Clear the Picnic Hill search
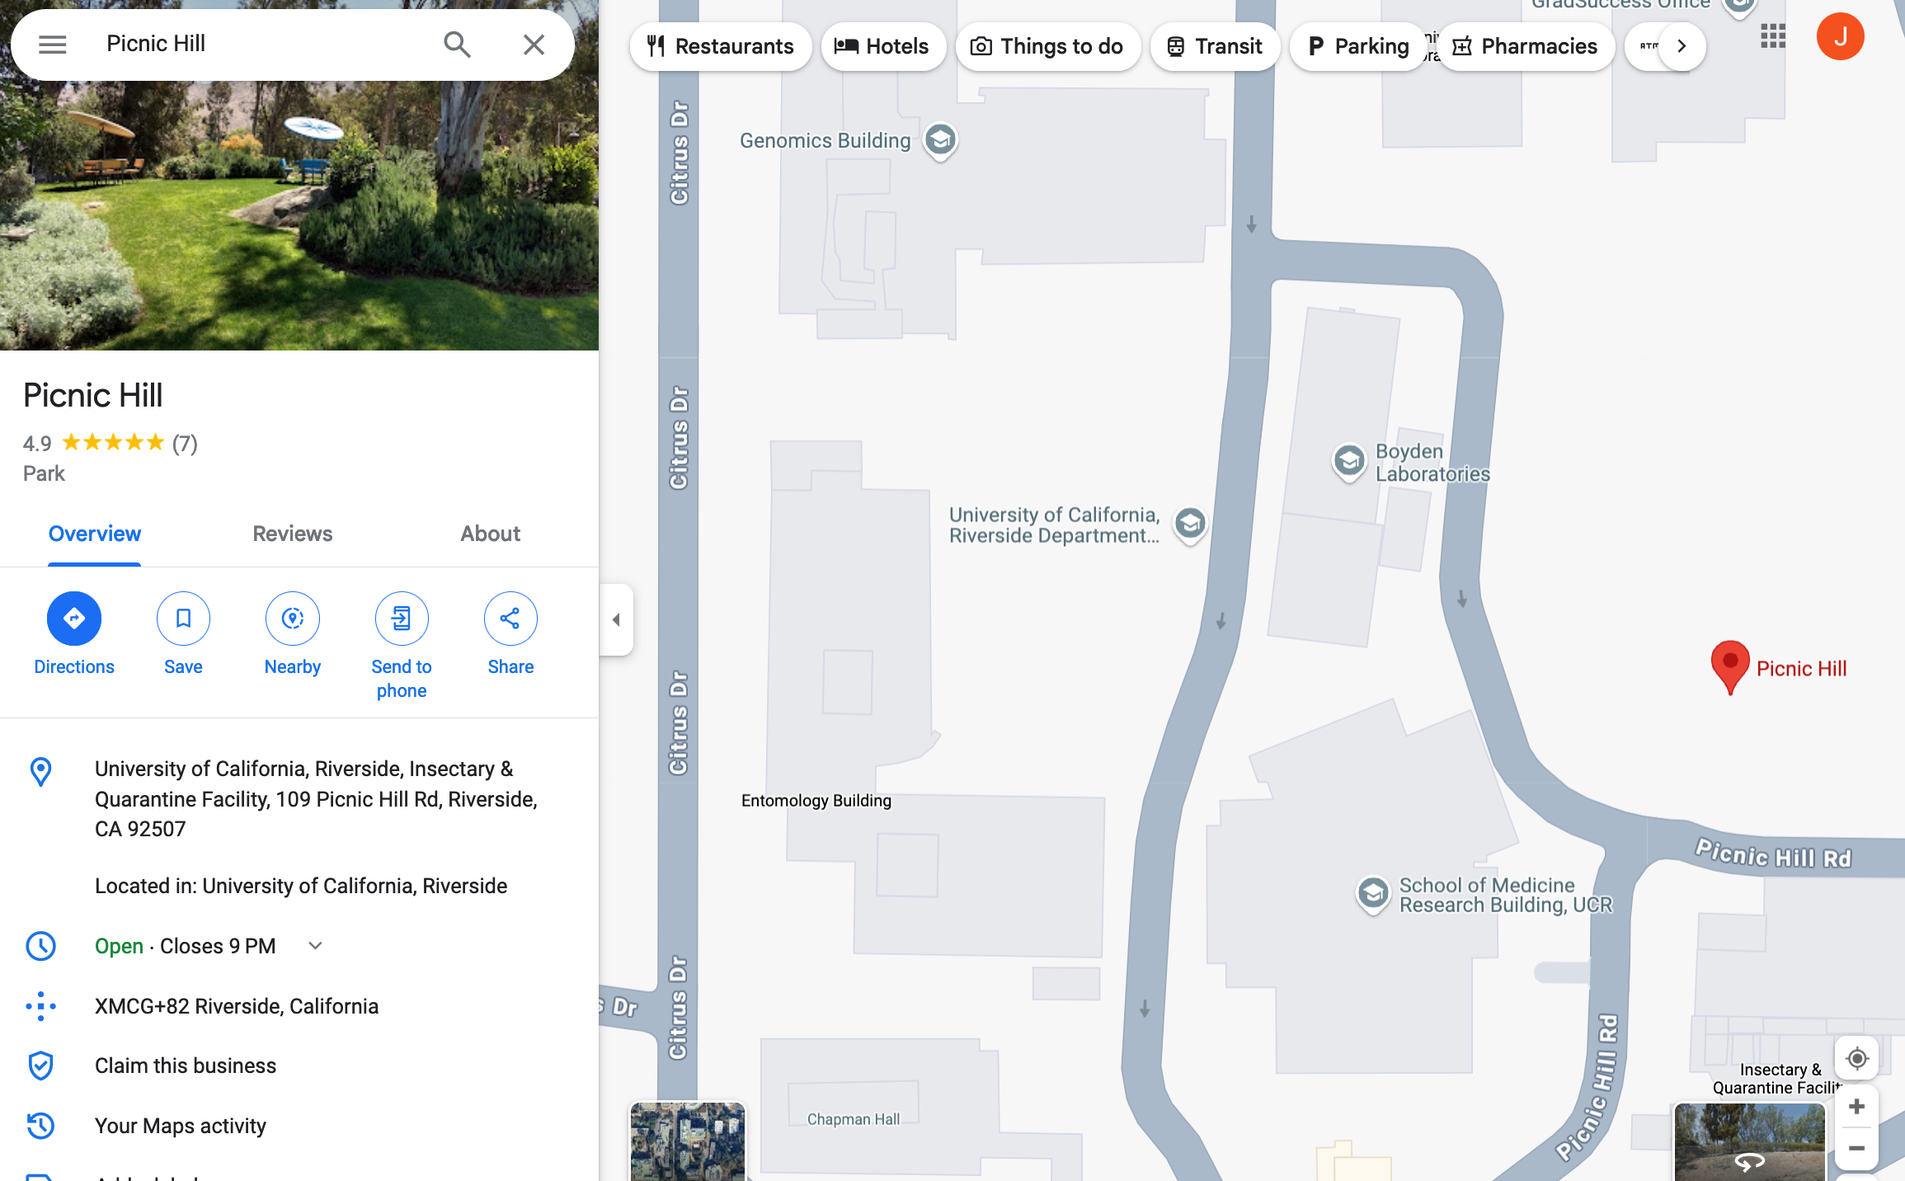1905x1181 pixels. click(534, 45)
